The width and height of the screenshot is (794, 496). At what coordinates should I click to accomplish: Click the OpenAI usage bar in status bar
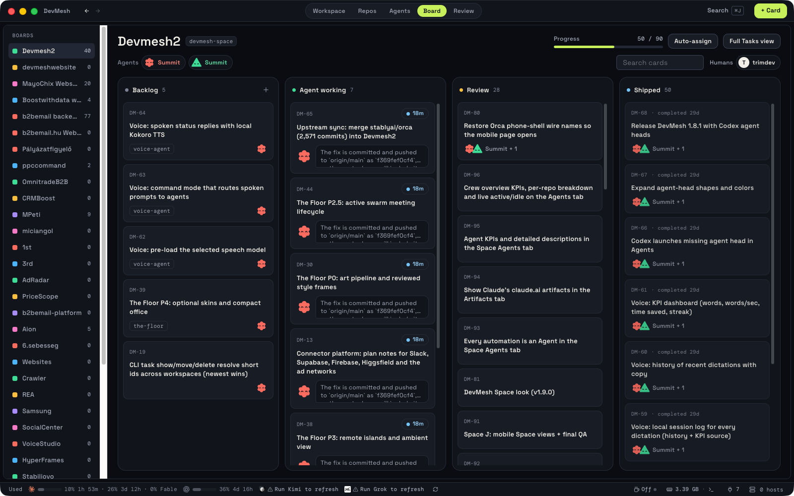(x=204, y=489)
